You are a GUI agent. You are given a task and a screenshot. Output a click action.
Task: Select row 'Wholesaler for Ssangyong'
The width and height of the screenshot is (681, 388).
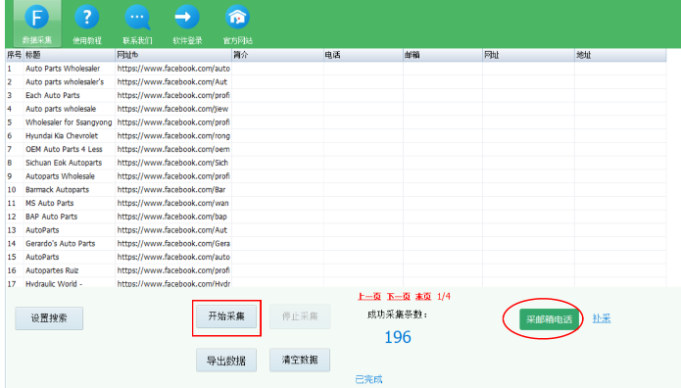coord(336,122)
